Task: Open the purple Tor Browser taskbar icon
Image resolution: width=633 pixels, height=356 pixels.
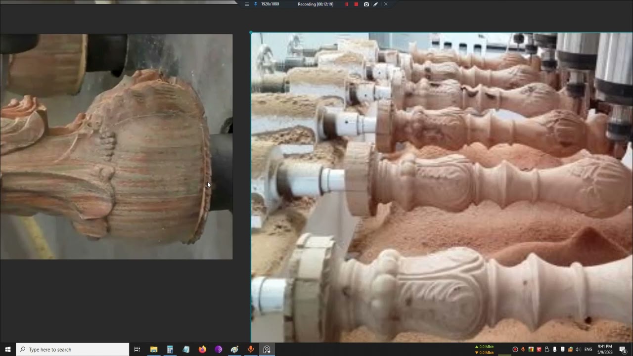Action: click(219, 349)
